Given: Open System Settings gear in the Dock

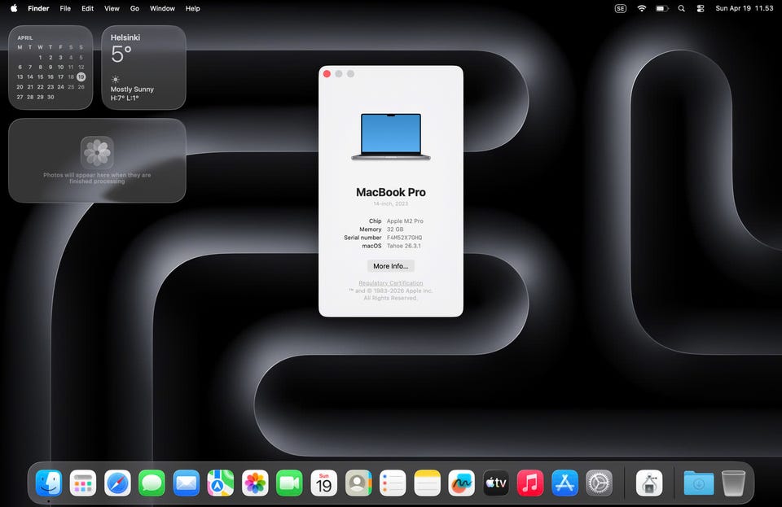Looking at the screenshot, I should click(599, 483).
